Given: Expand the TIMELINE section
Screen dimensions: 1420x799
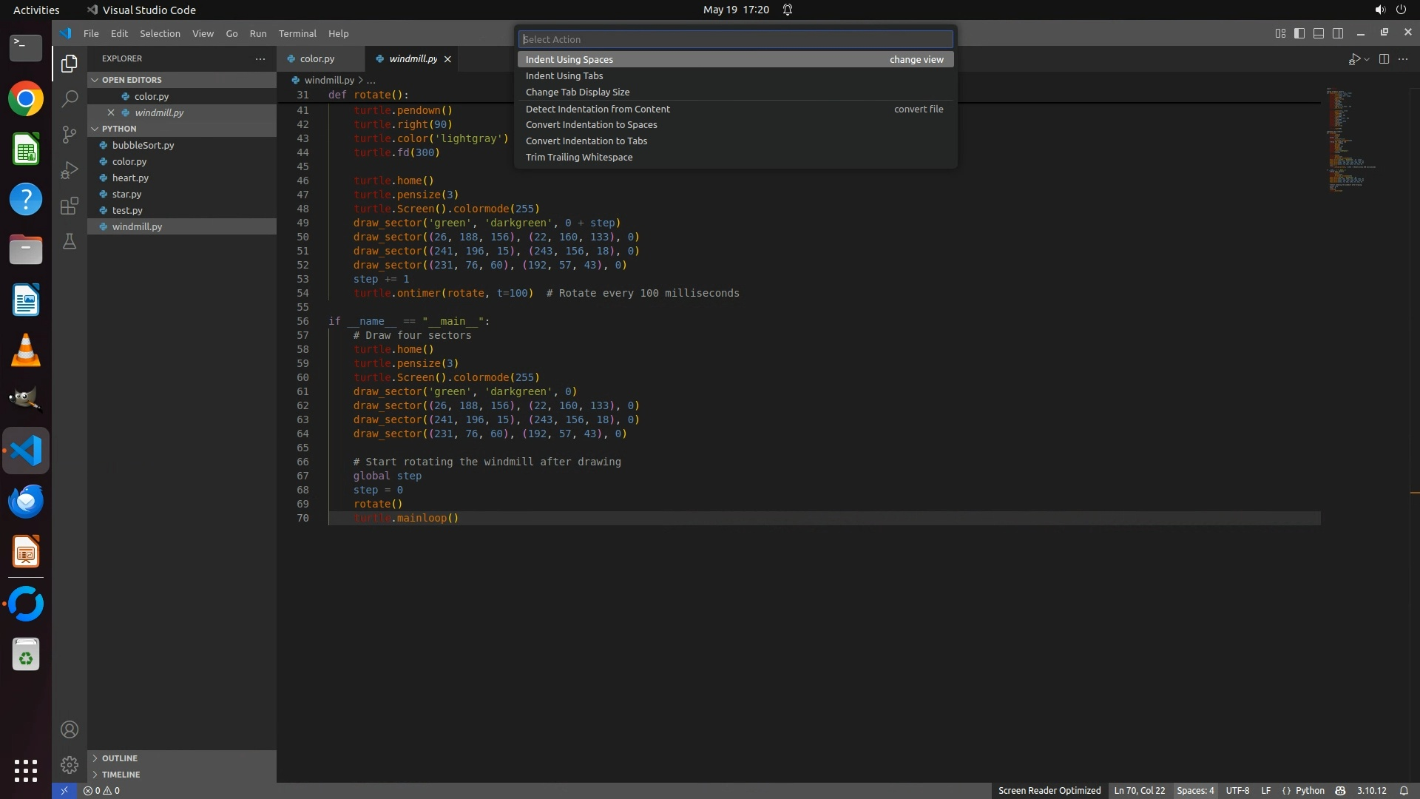Looking at the screenshot, I should point(121,775).
